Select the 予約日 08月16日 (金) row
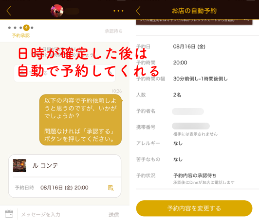 [197, 47]
